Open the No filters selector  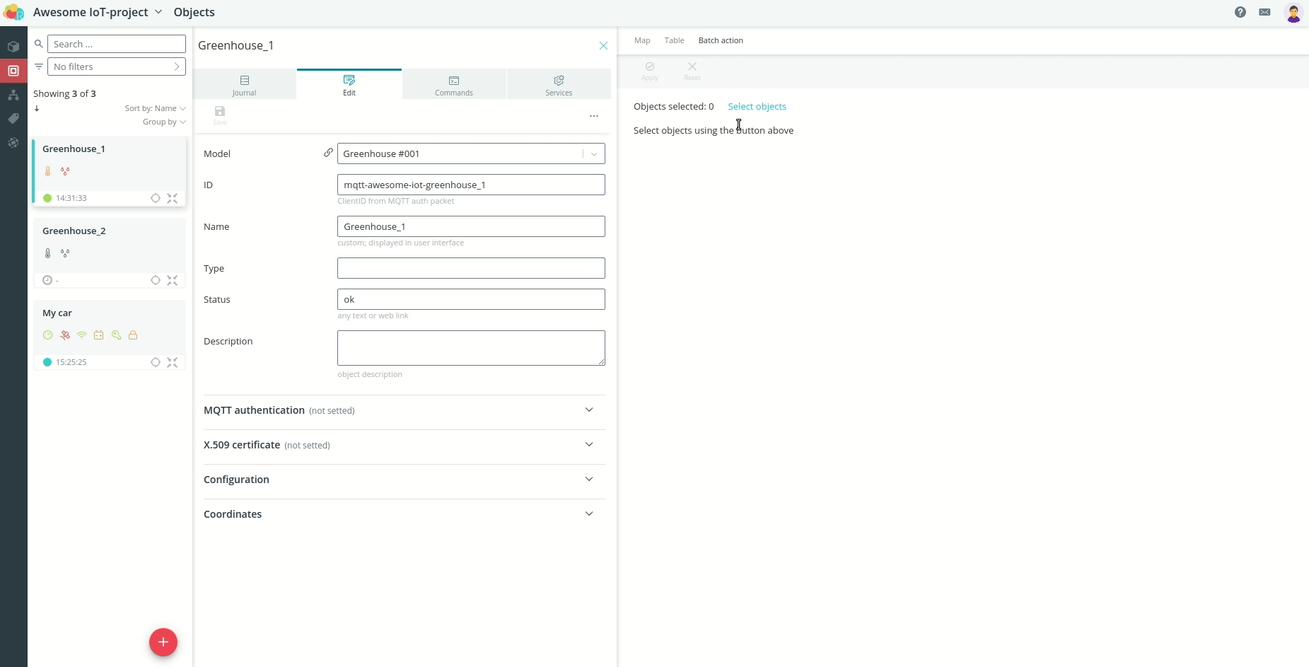117,66
